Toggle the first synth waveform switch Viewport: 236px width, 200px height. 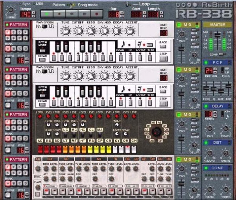(x=45, y=26)
